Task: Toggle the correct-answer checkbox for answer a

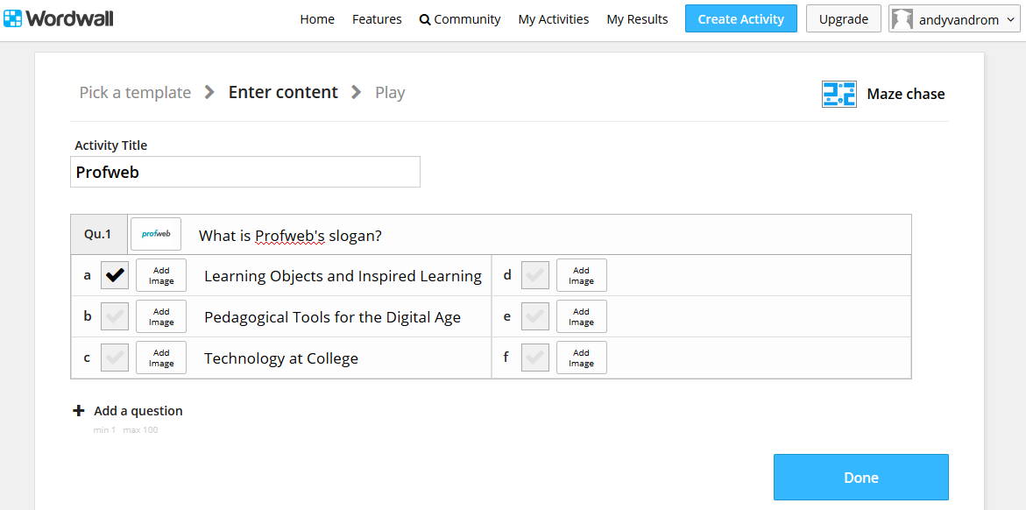Action: 115,276
